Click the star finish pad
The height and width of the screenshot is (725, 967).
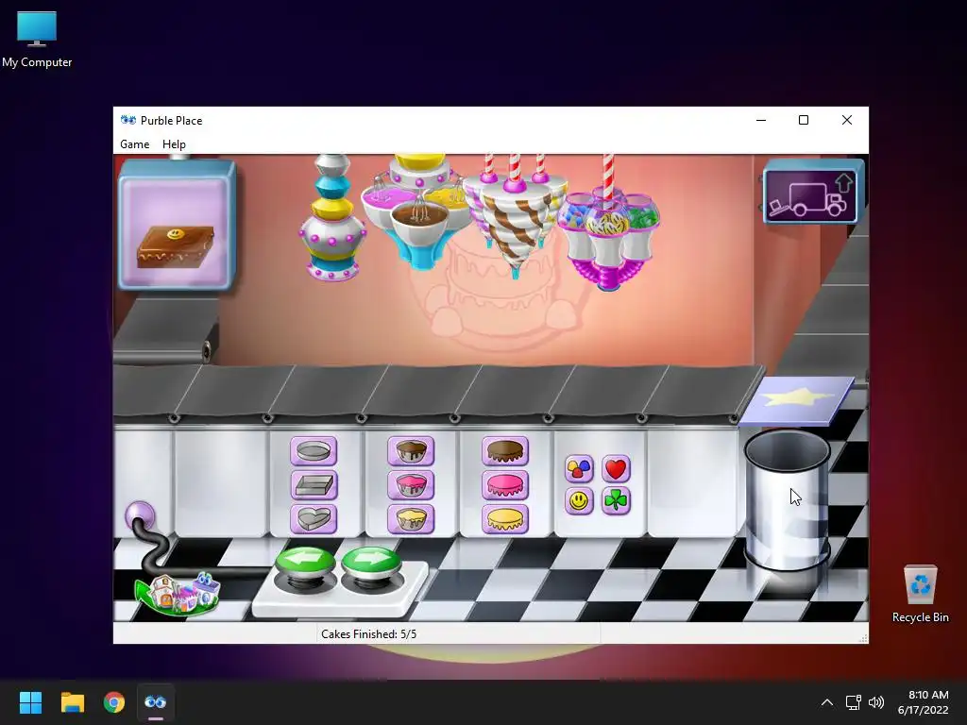pyautogui.click(x=796, y=400)
